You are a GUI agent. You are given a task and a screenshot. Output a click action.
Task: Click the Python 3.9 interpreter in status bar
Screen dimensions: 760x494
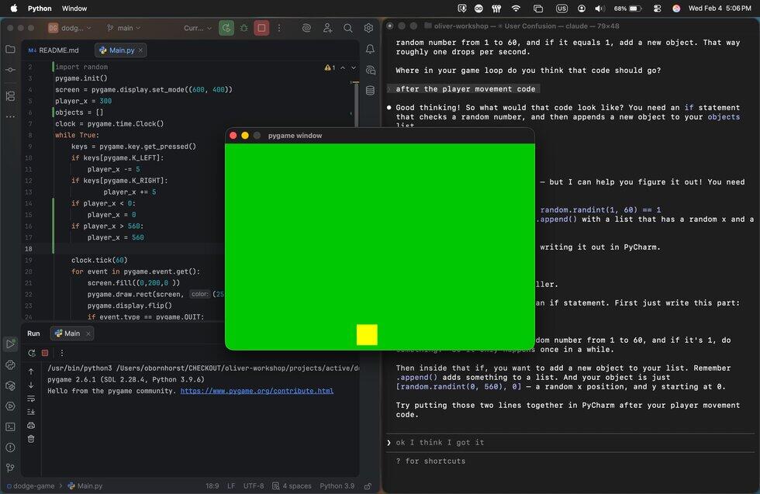point(337,486)
